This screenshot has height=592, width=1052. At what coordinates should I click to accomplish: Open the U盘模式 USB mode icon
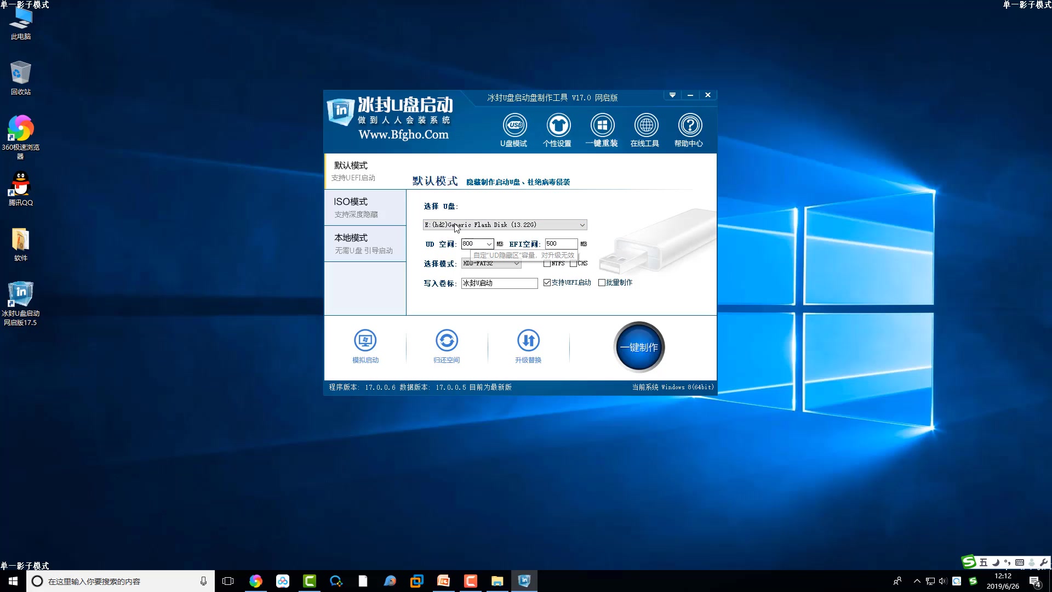pyautogui.click(x=514, y=130)
